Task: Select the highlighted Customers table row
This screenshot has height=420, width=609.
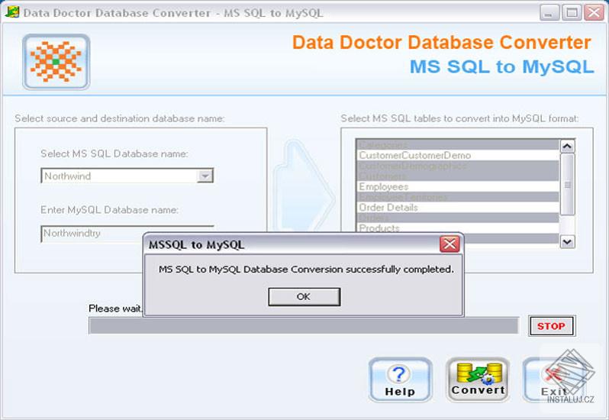Action: coord(458,176)
